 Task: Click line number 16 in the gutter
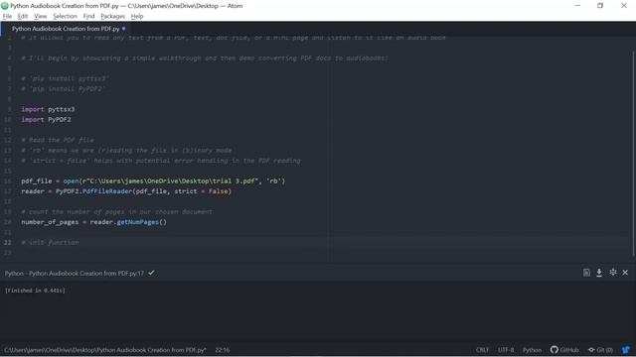8,180
